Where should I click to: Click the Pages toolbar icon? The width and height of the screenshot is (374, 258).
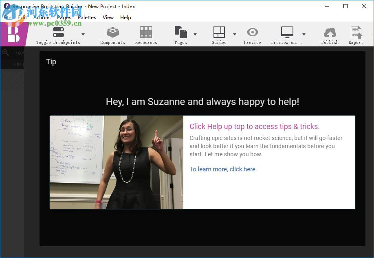tap(180, 33)
